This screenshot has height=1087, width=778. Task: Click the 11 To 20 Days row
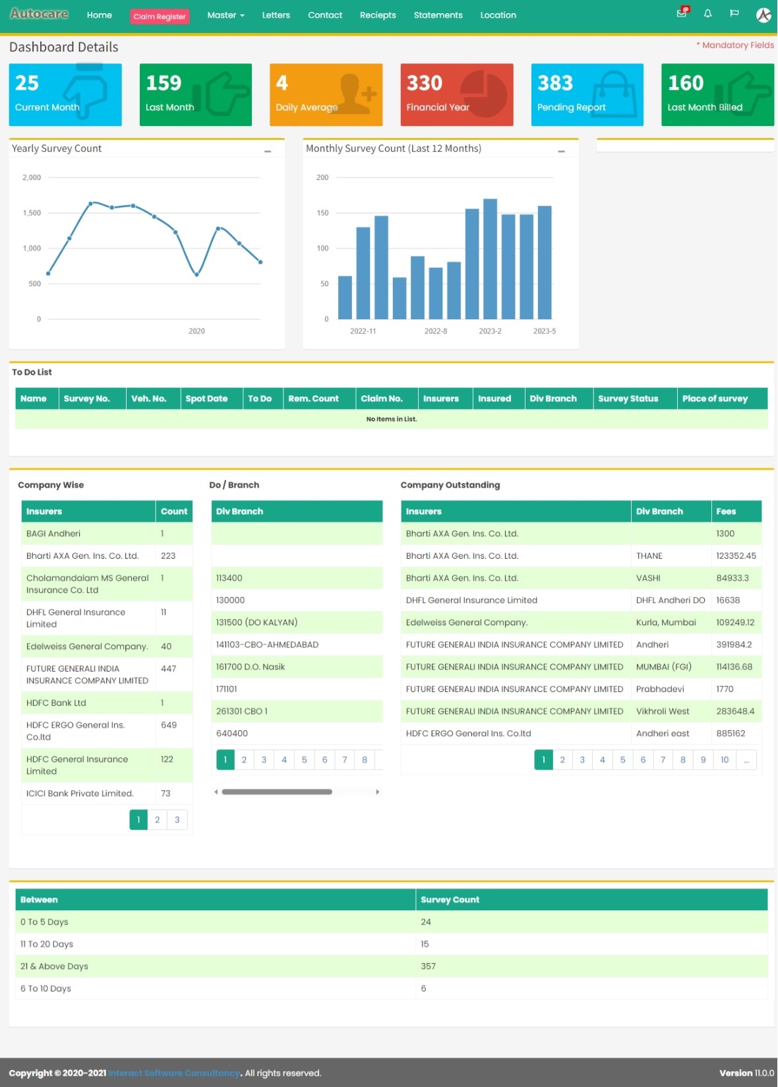(x=392, y=945)
